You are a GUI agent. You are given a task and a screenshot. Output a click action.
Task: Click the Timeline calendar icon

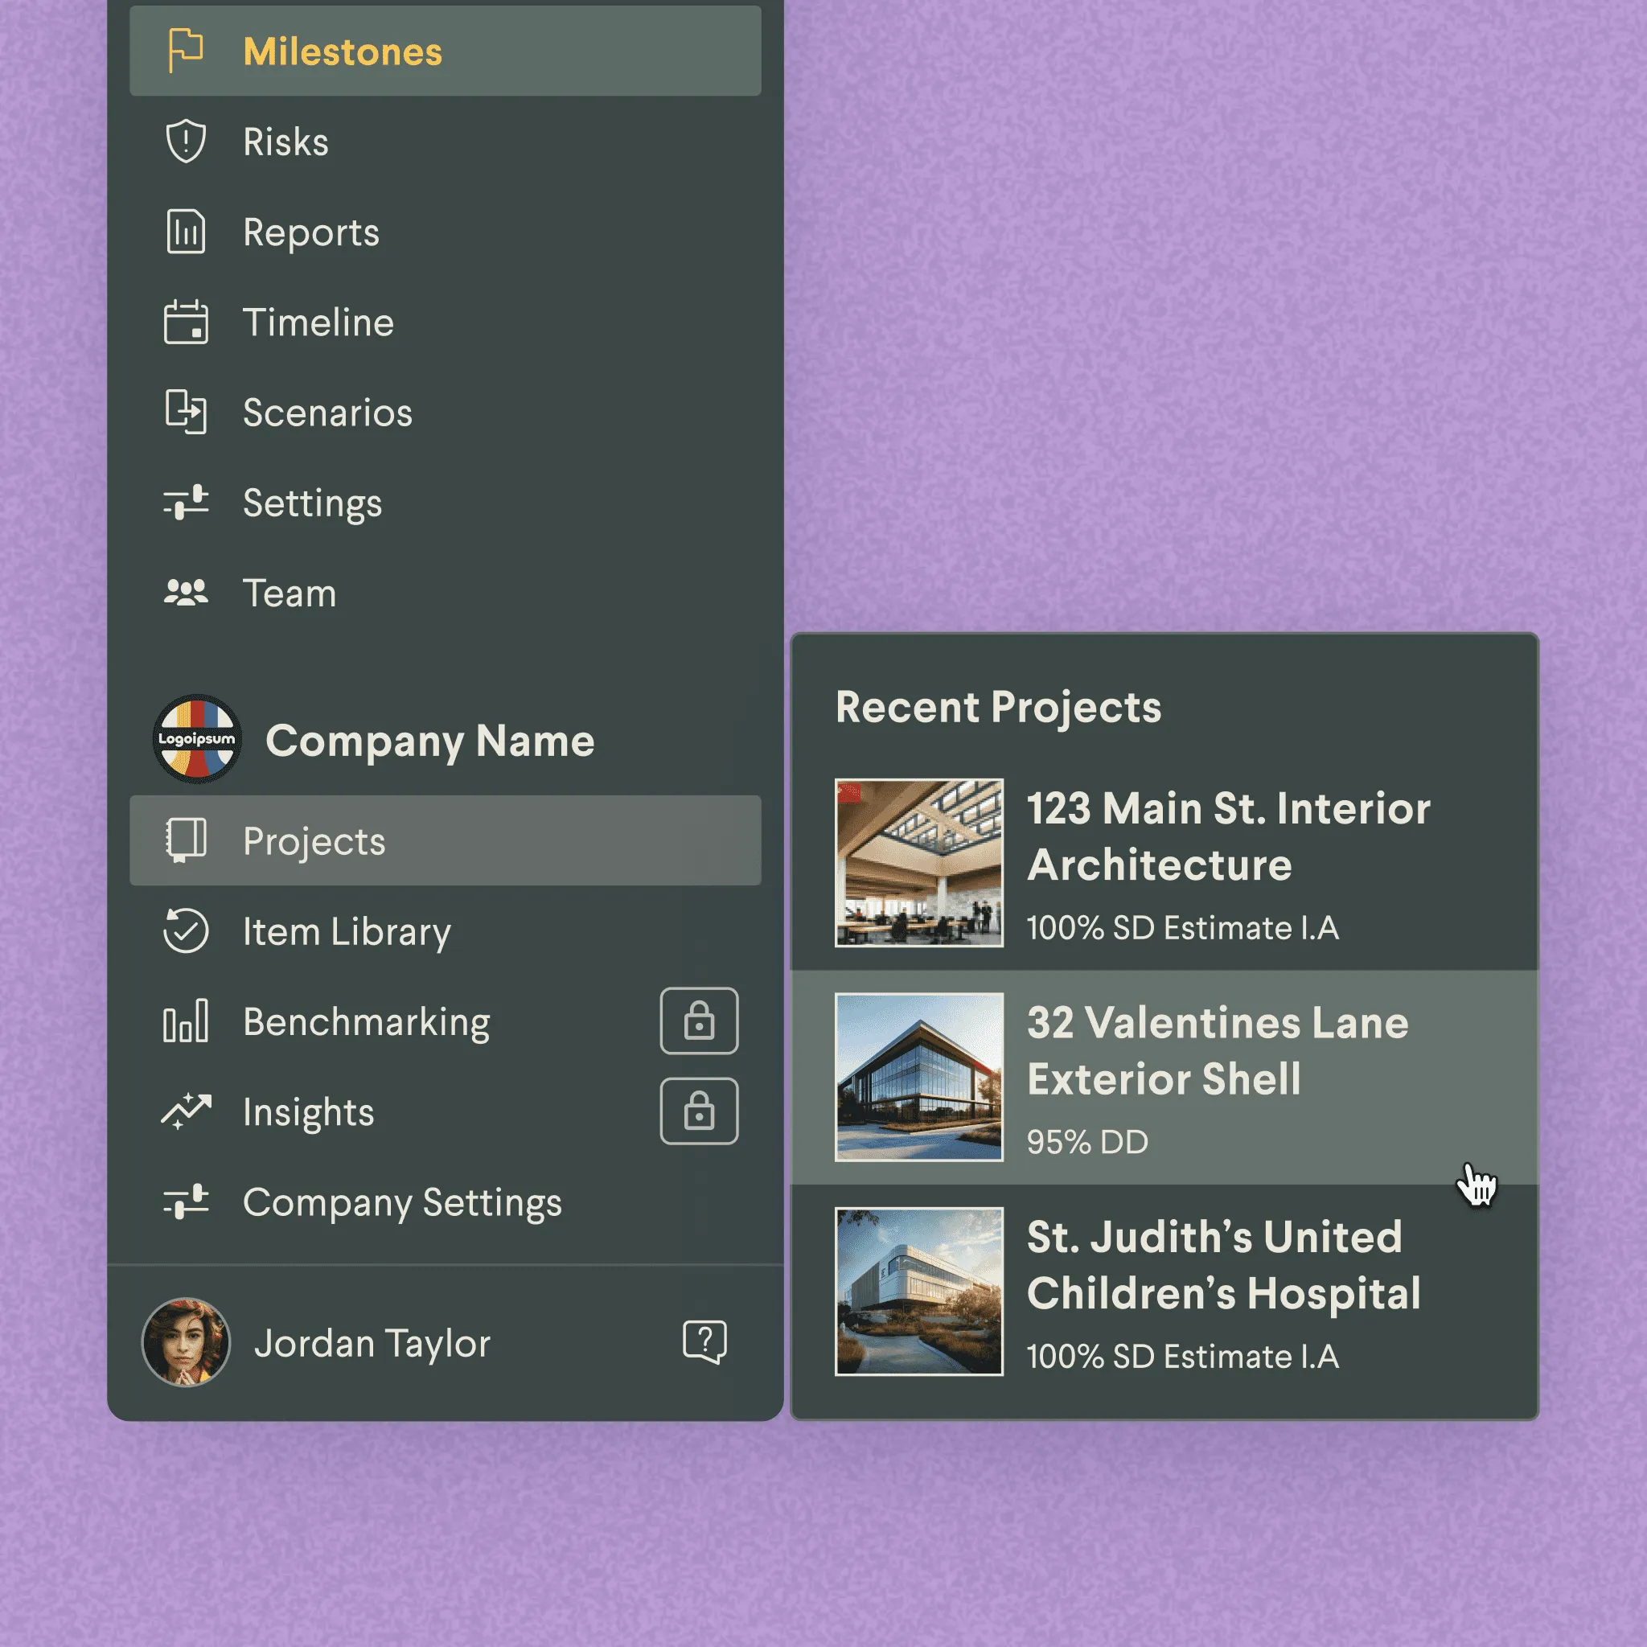(x=185, y=322)
